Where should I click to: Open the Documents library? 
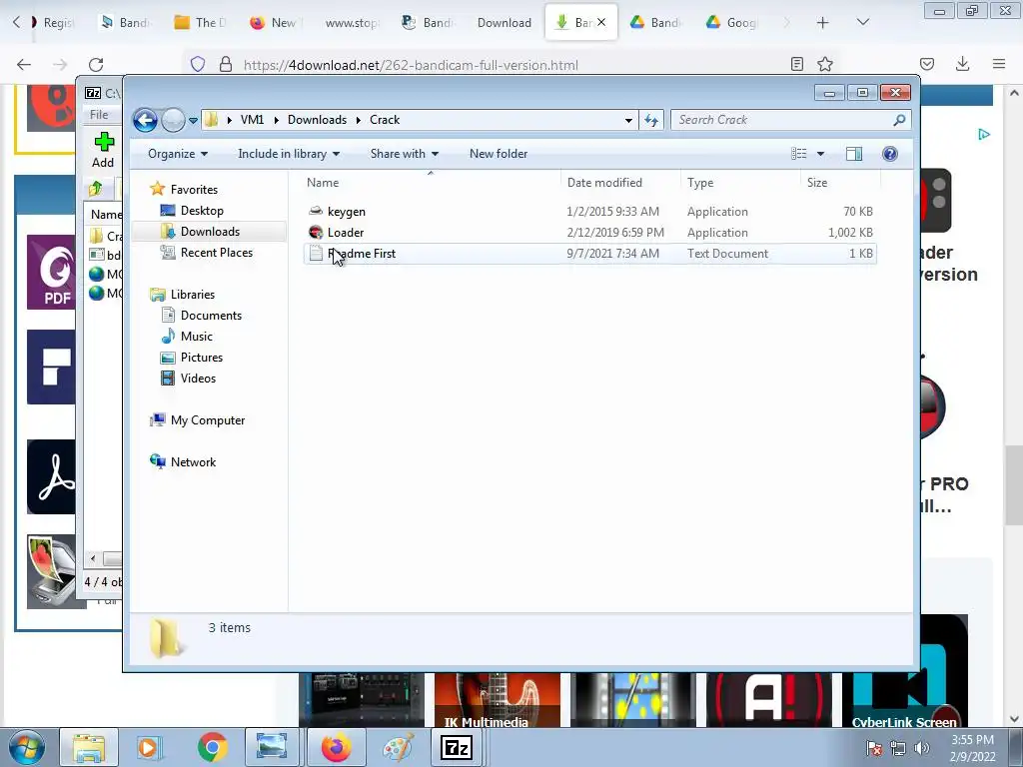click(211, 315)
